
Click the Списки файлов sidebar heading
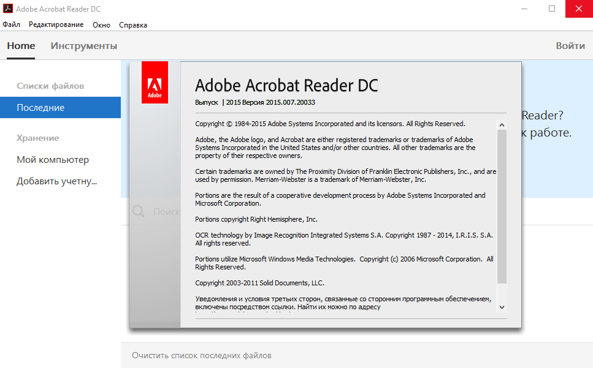click(50, 86)
